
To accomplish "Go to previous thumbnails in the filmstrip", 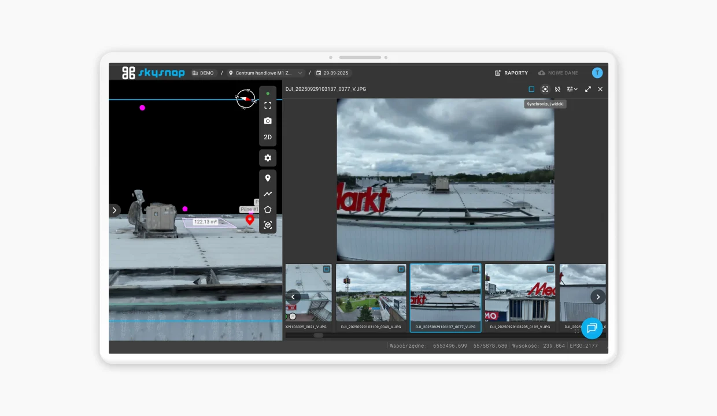I will coord(293,297).
